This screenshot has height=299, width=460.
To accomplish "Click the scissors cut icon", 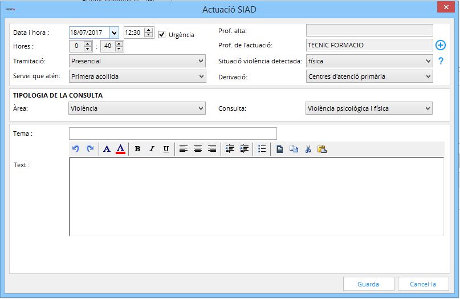I will tap(308, 149).
